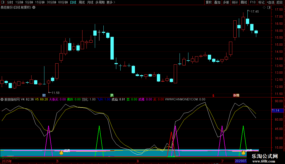This screenshot has width=285, height=164.
Task: Click the diamond icon above price axis
Action: pyautogui.click(x=264, y=8)
